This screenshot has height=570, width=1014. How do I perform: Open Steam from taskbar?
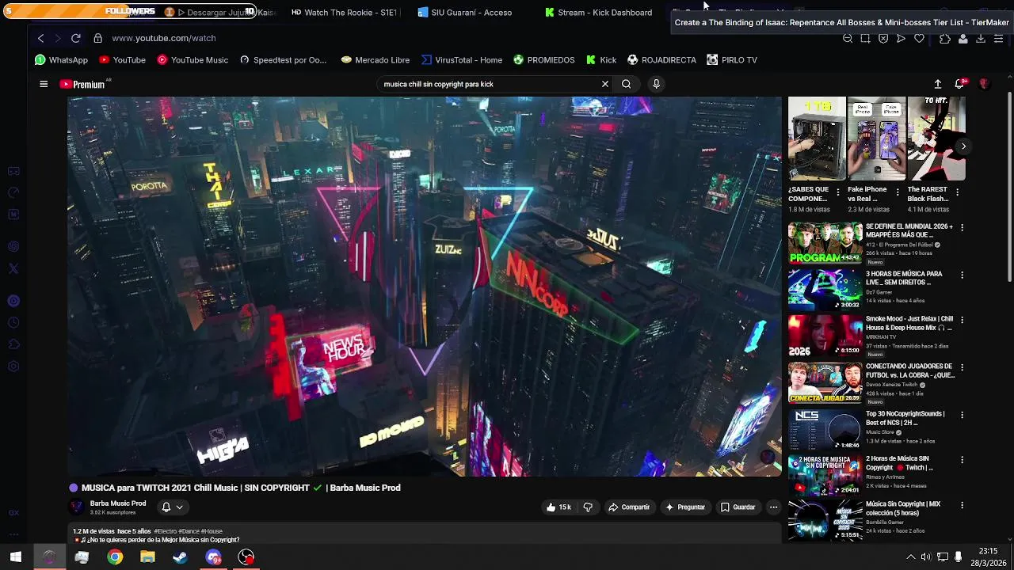pyautogui.click(x=181, y=557)
